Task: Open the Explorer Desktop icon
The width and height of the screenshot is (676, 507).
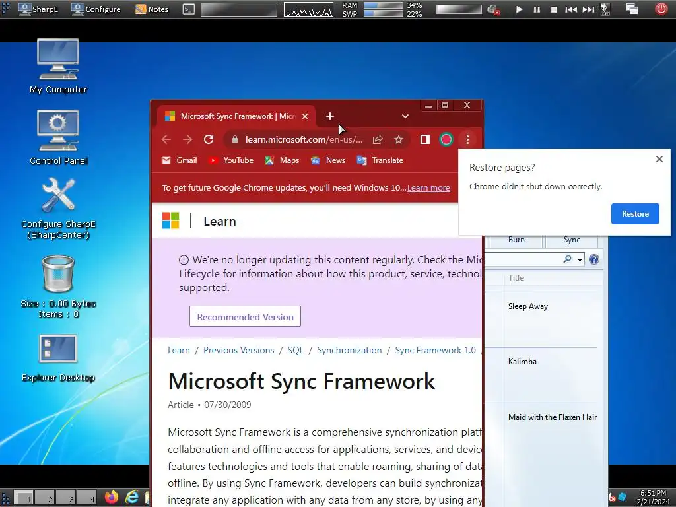Action: pyautogui.click(x=58, y=358)
